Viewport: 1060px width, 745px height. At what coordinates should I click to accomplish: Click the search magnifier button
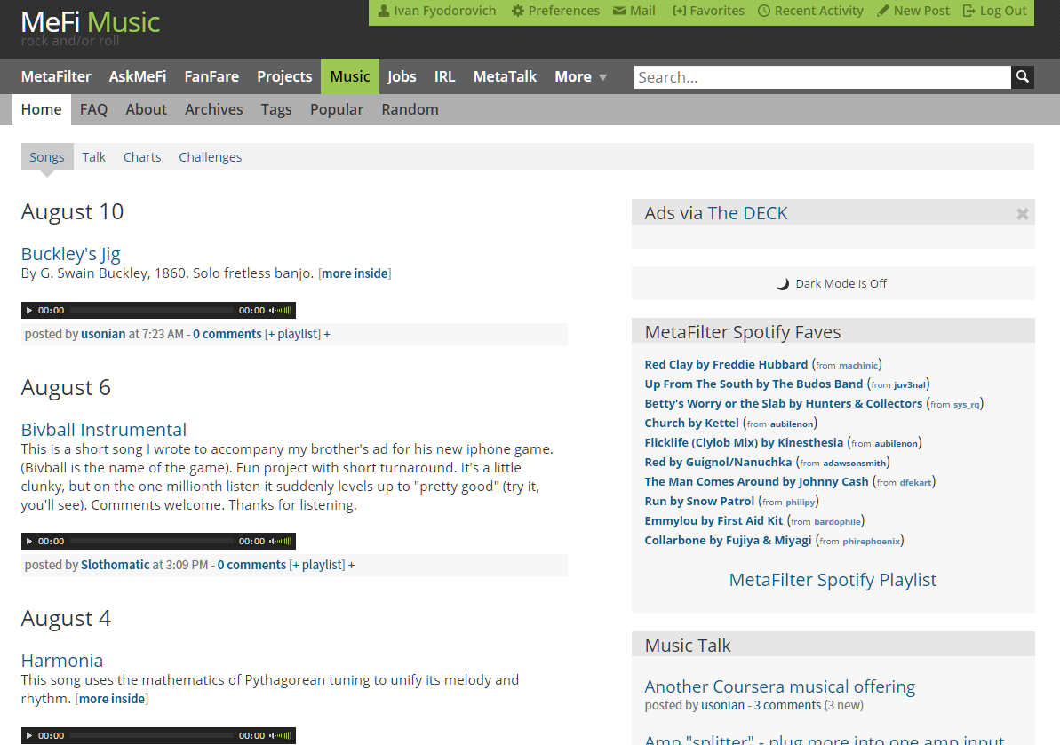click(x=1022, y=77)
